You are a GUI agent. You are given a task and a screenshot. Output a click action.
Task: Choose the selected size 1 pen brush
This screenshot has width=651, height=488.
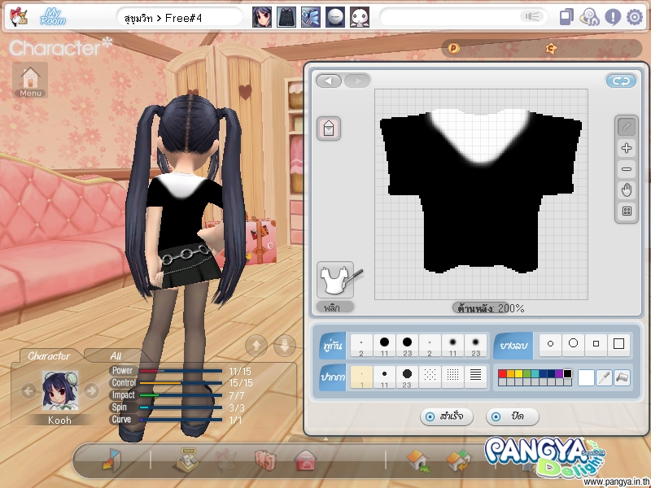point(361,377)
